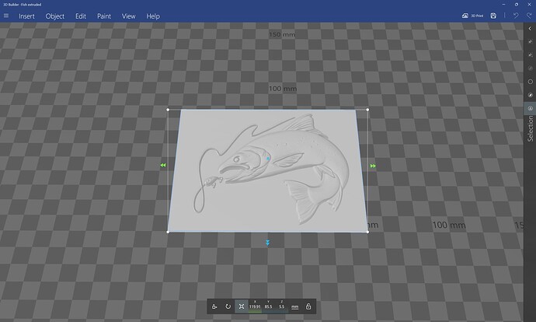
Task: Open the Paint menu
Action: click(104, 16)
